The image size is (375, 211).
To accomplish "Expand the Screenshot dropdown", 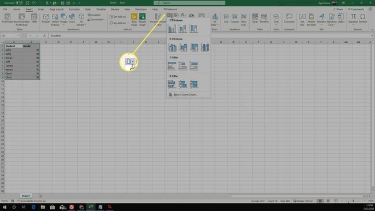I will [x=96, y=20].
